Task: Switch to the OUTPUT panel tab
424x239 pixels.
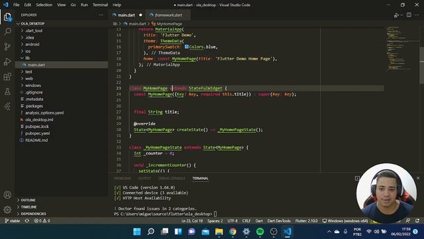Action: click(x=144, y=179)
